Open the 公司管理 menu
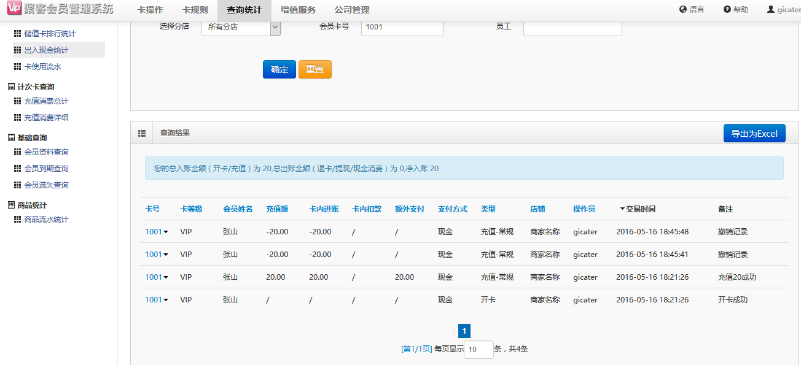Viewport: 801px width, 365px height. [x=352, y=10]
